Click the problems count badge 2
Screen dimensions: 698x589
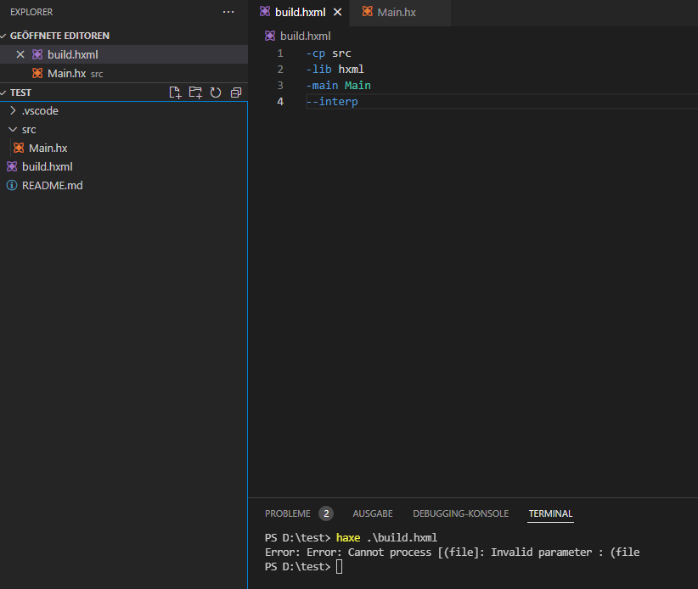click(x=326, y=513)
